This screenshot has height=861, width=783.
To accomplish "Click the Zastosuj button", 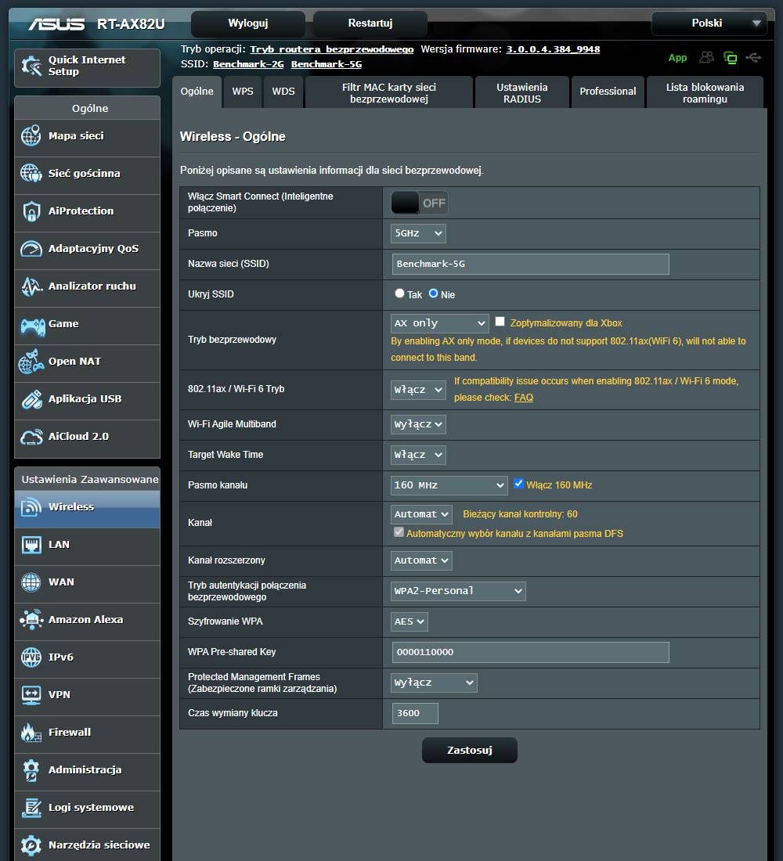I will click(470, 750).
